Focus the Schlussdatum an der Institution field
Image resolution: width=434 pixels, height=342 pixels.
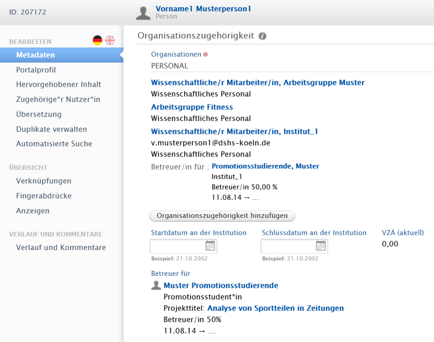click(x=294, y=246)
